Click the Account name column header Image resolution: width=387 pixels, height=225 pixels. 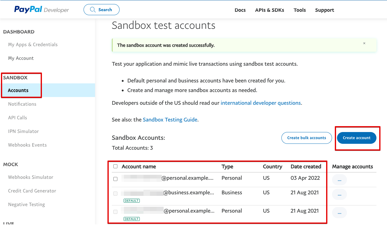click(139, 166)
